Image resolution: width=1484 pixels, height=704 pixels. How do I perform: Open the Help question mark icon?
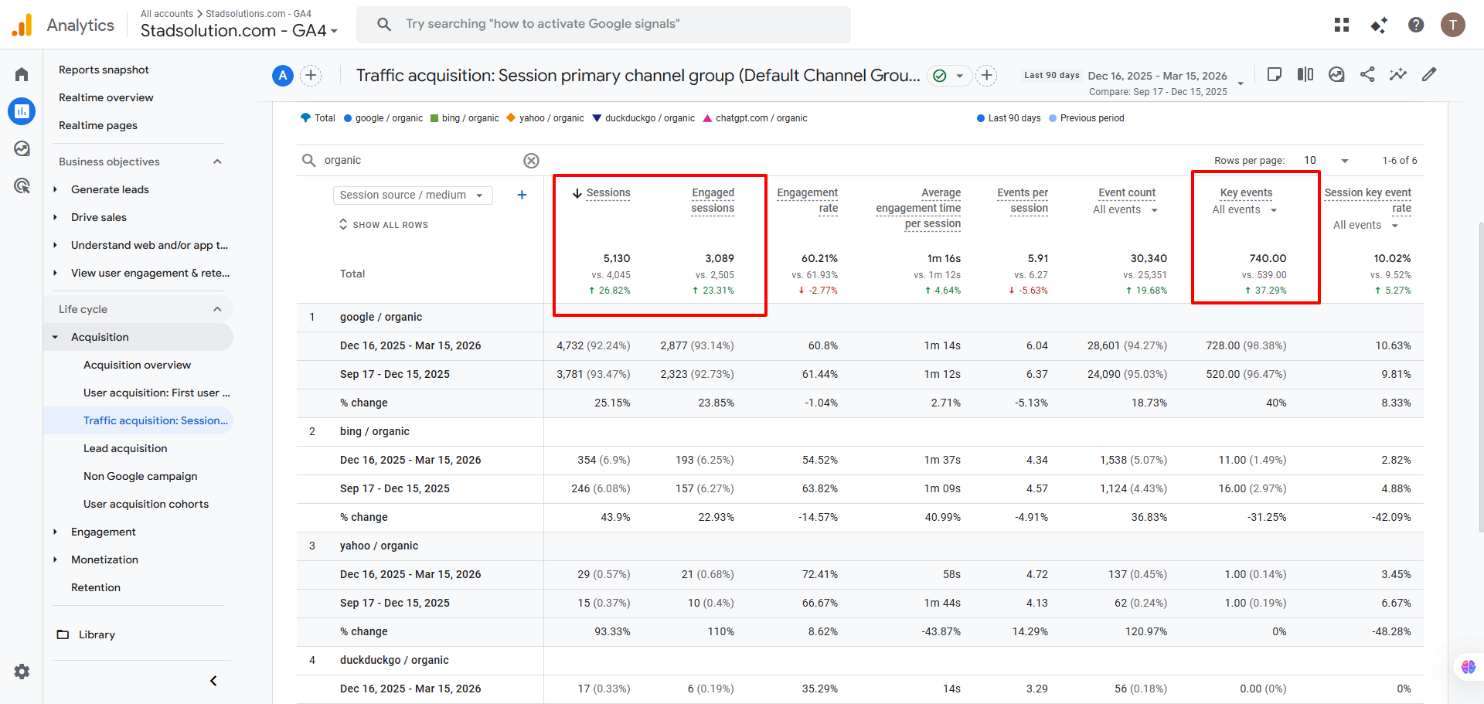coord(1416,25)
